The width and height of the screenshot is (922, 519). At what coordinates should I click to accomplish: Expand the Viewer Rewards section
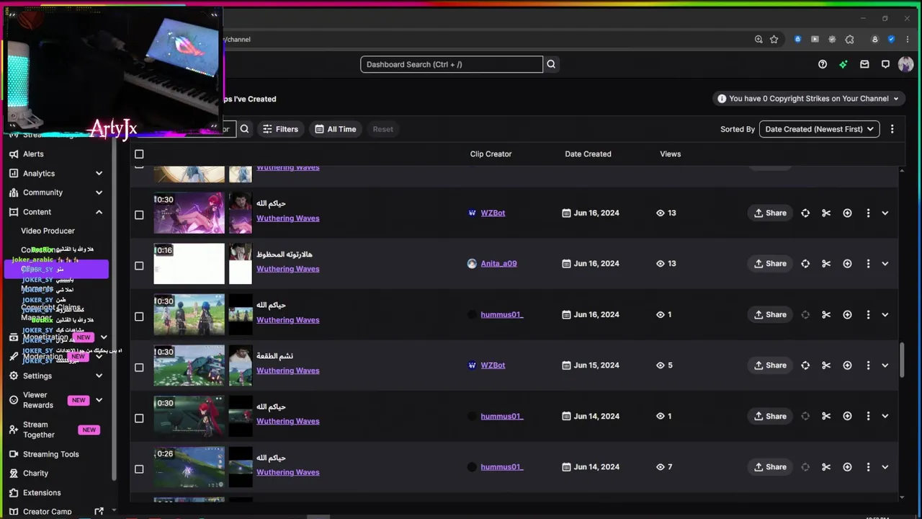[x=99, y=400]
